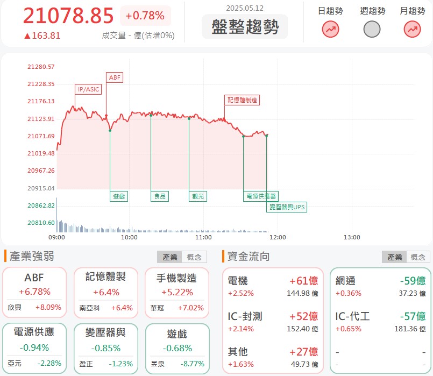Click the 12:00 time axis label

click(x=278, y=237)
